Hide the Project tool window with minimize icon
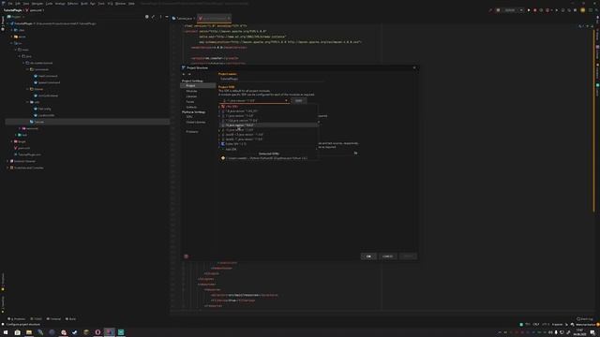The height and width of the screenshot is (337, 600). (x=167, y=17)
